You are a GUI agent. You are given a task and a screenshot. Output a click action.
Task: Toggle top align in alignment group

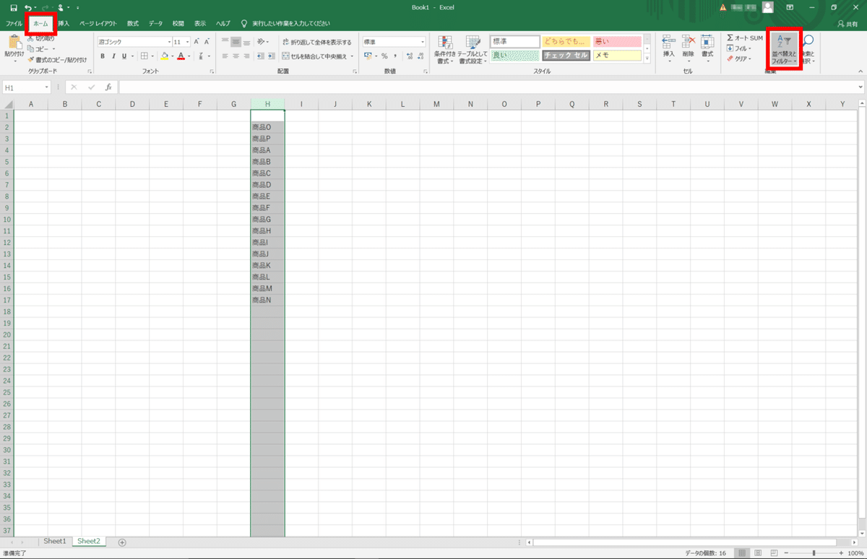225,42
